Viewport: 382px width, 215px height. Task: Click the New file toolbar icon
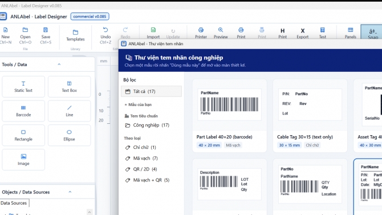[5, 30]
